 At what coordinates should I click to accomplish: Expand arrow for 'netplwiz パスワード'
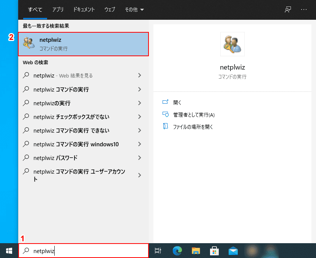(139, 158)
